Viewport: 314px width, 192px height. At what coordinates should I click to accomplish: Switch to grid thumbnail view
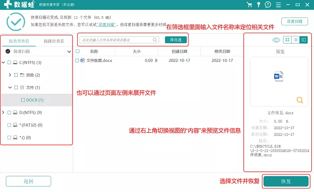tap(288, 39)
